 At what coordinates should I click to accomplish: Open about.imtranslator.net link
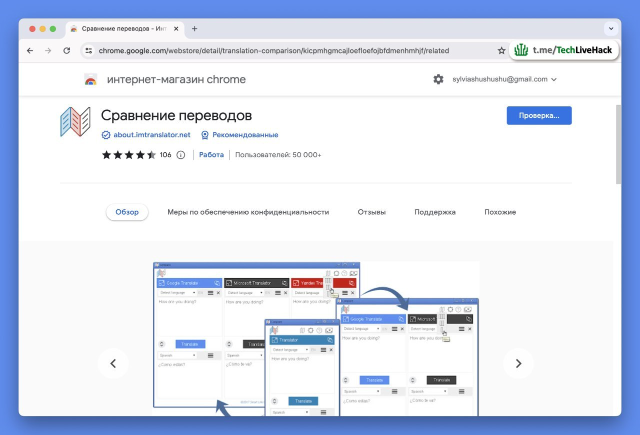click(152, 135)
